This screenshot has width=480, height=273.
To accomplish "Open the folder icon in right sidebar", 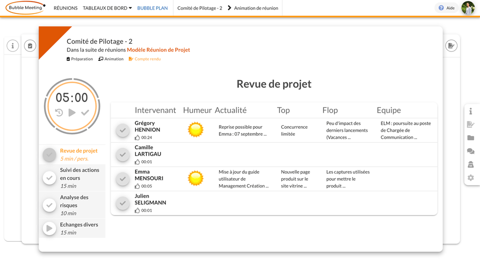I will (x=470, y=138).
